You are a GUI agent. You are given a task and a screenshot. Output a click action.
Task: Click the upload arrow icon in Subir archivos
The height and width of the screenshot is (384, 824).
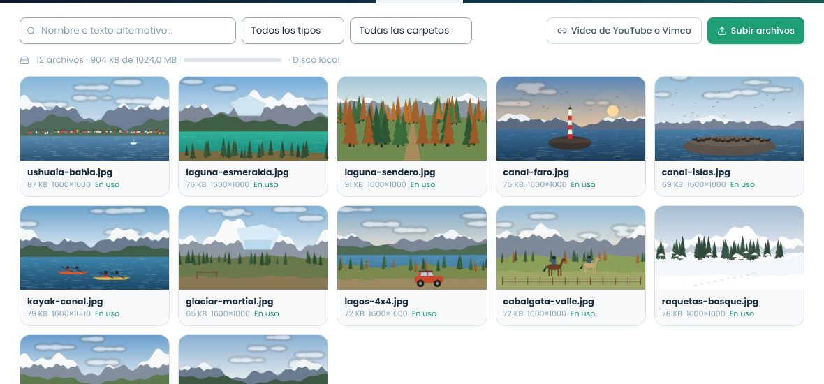[722, 31]
